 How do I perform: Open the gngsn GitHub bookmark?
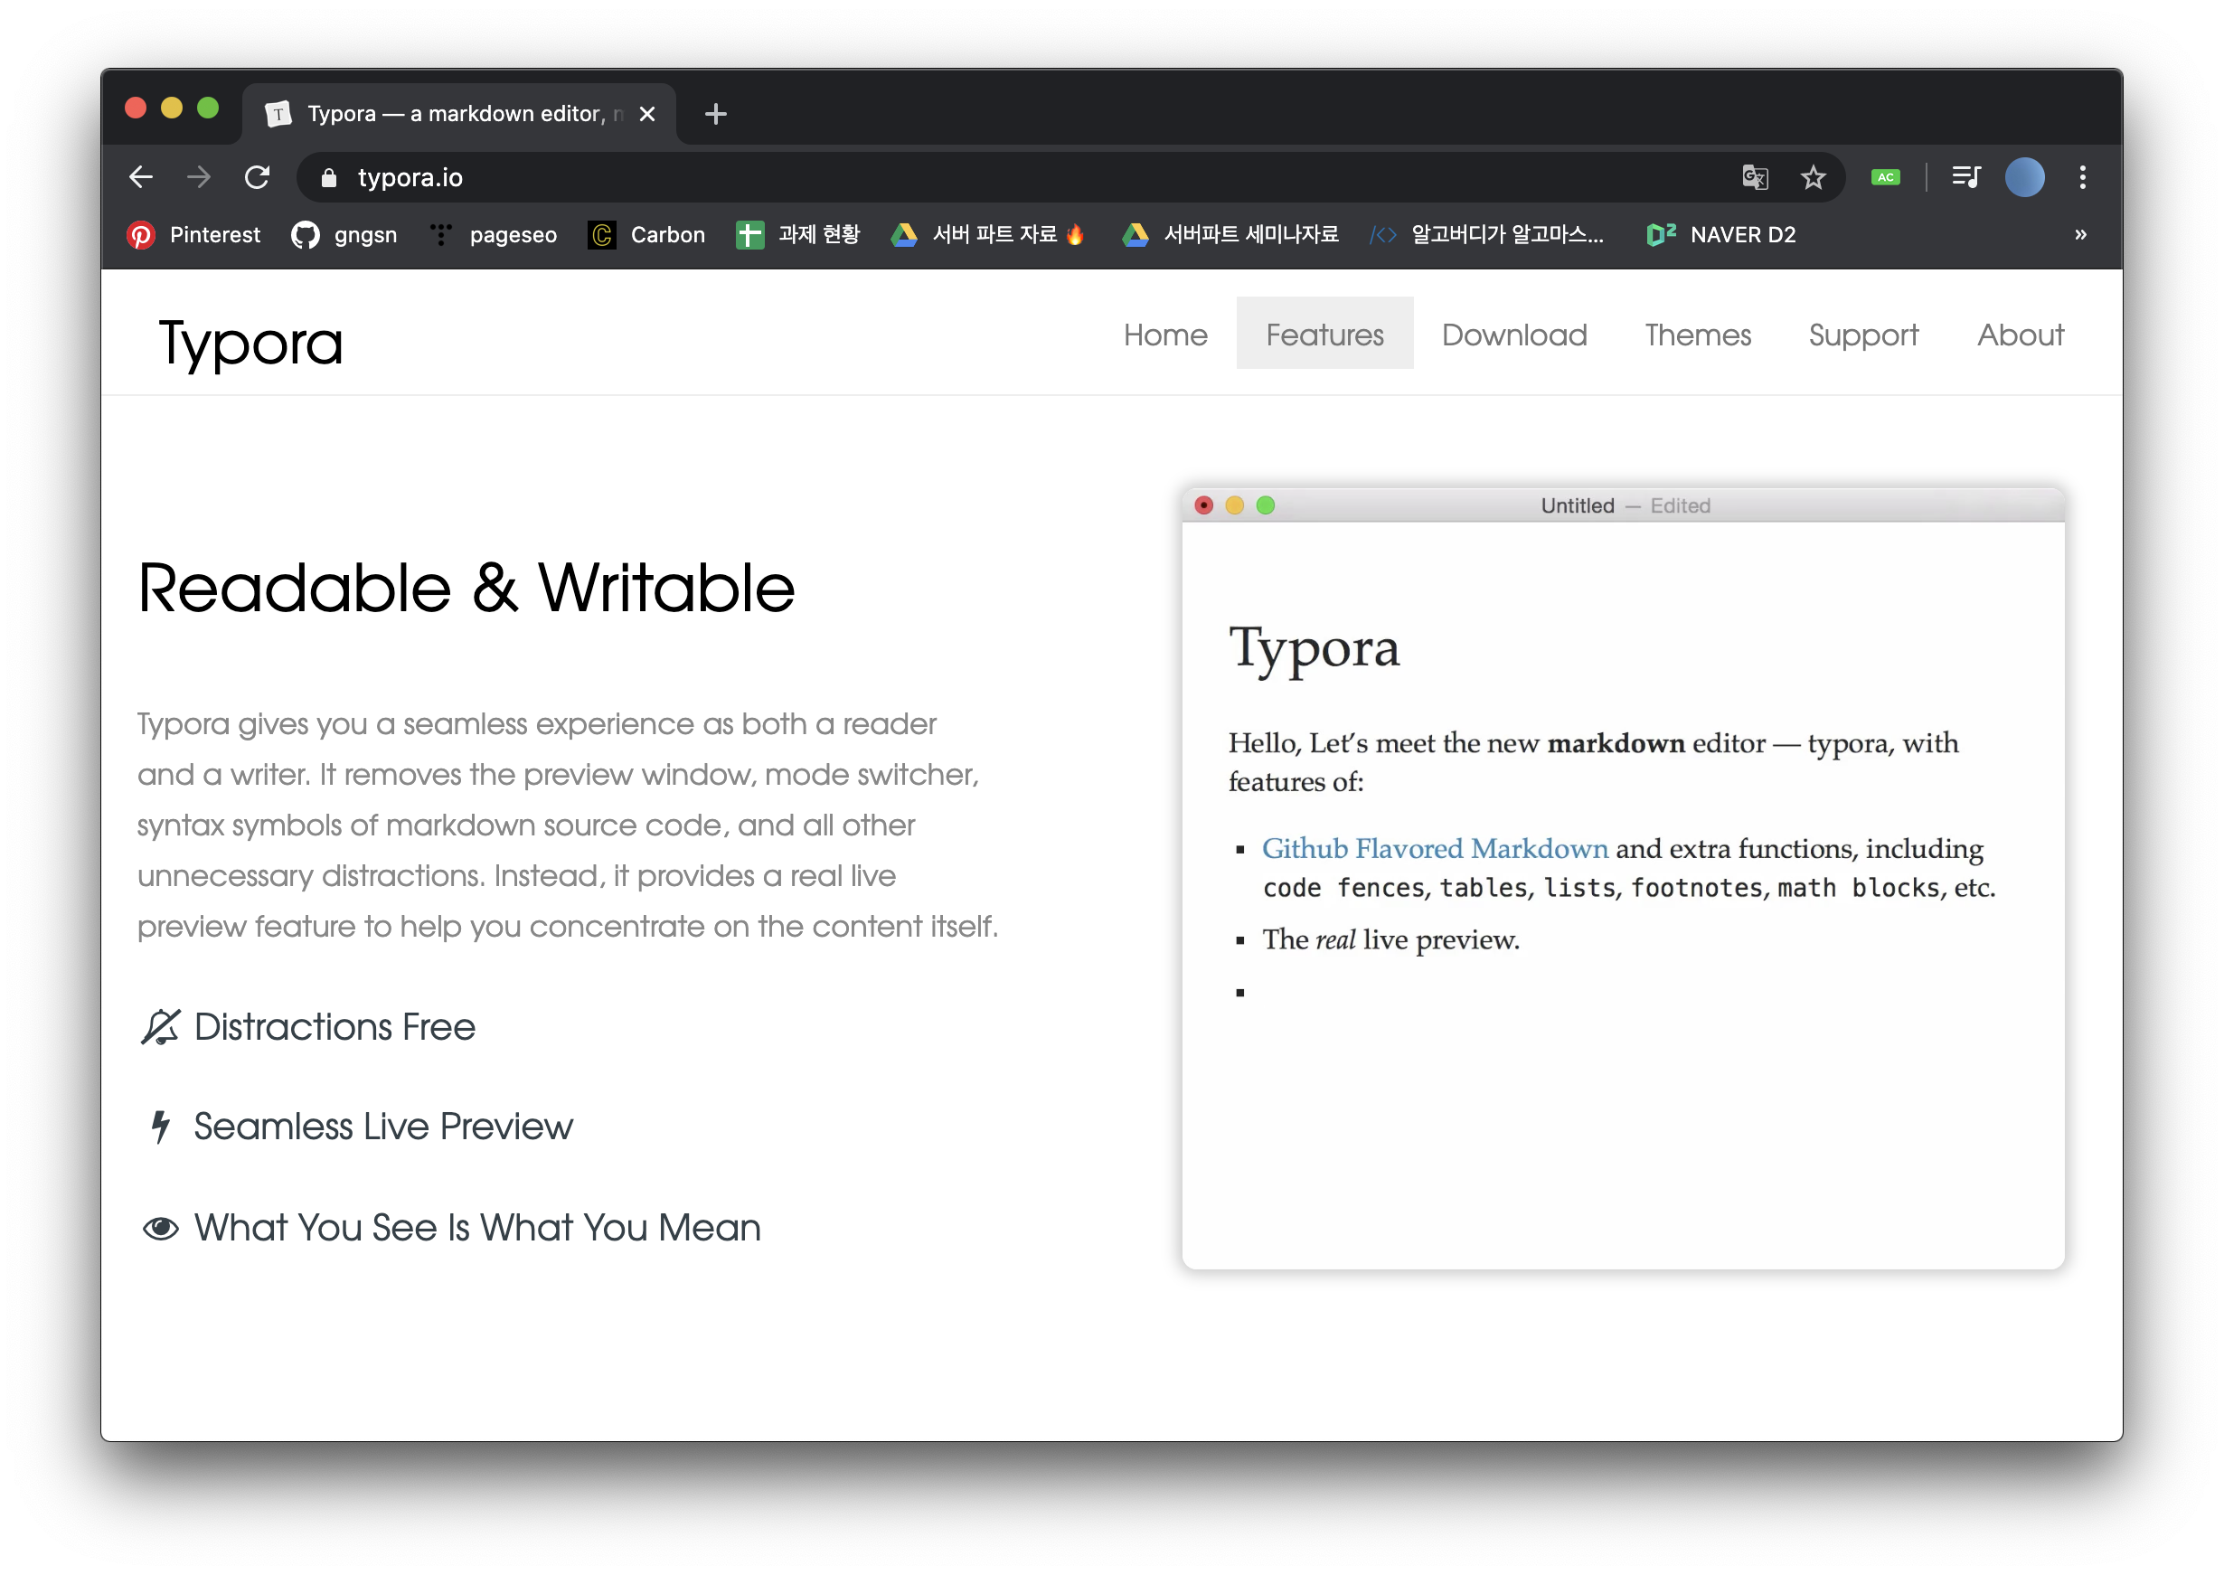[344, 235]
